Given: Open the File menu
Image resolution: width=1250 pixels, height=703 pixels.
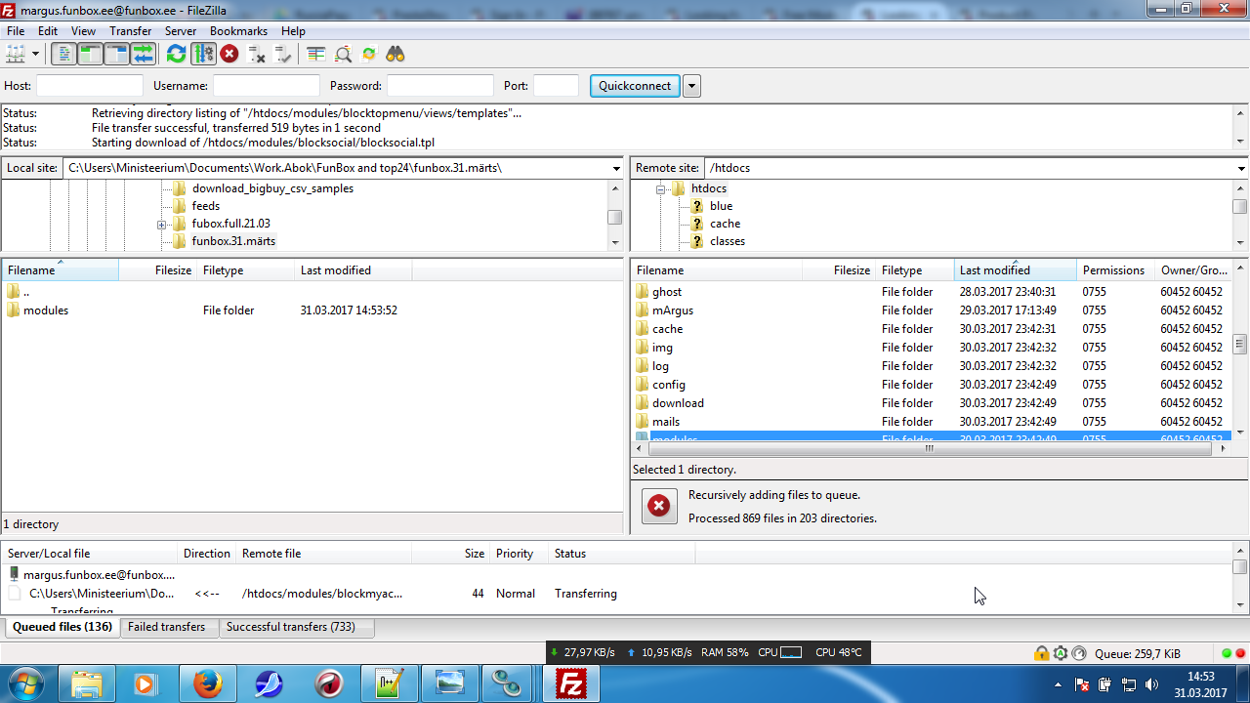Looking at the screenshot, I should click(16, 31).
